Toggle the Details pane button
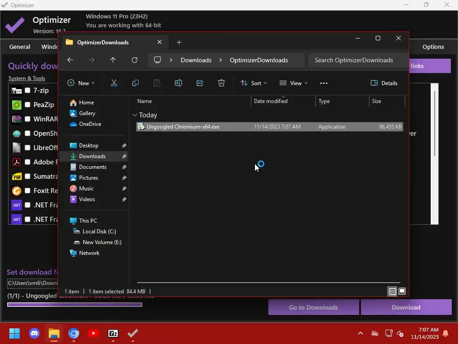The image size is (458, 344). click(x=384, y=83)
